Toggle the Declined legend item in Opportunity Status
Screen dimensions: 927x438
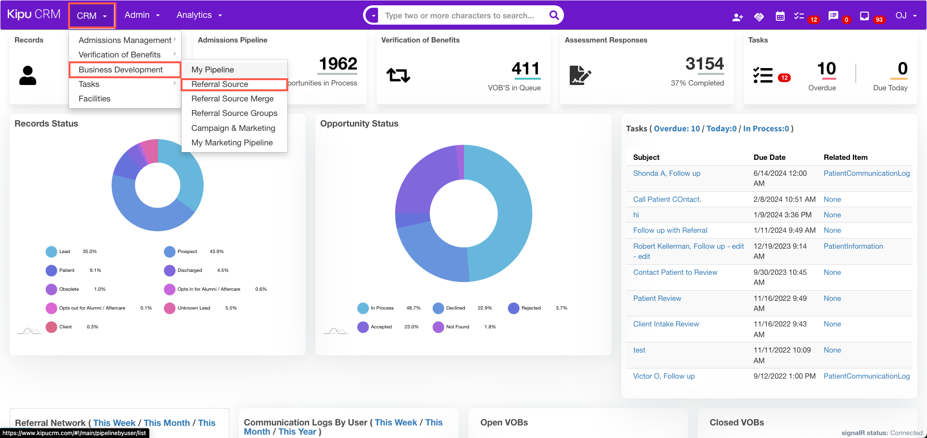point(455,308)
